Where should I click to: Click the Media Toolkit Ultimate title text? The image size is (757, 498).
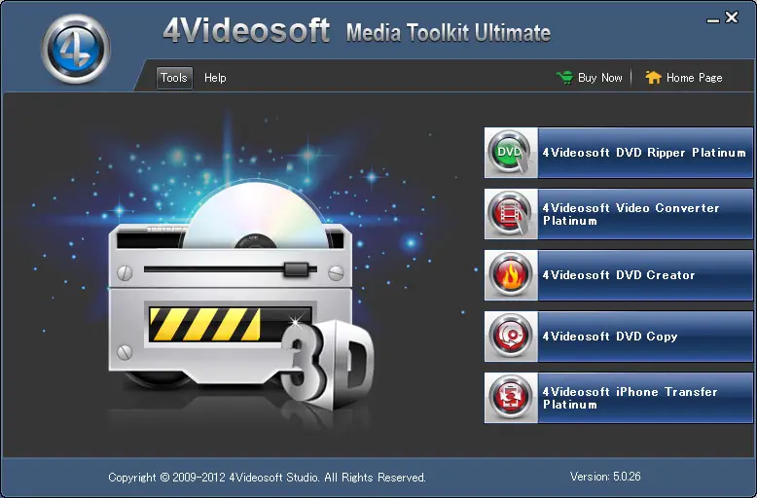click(449, 33)
